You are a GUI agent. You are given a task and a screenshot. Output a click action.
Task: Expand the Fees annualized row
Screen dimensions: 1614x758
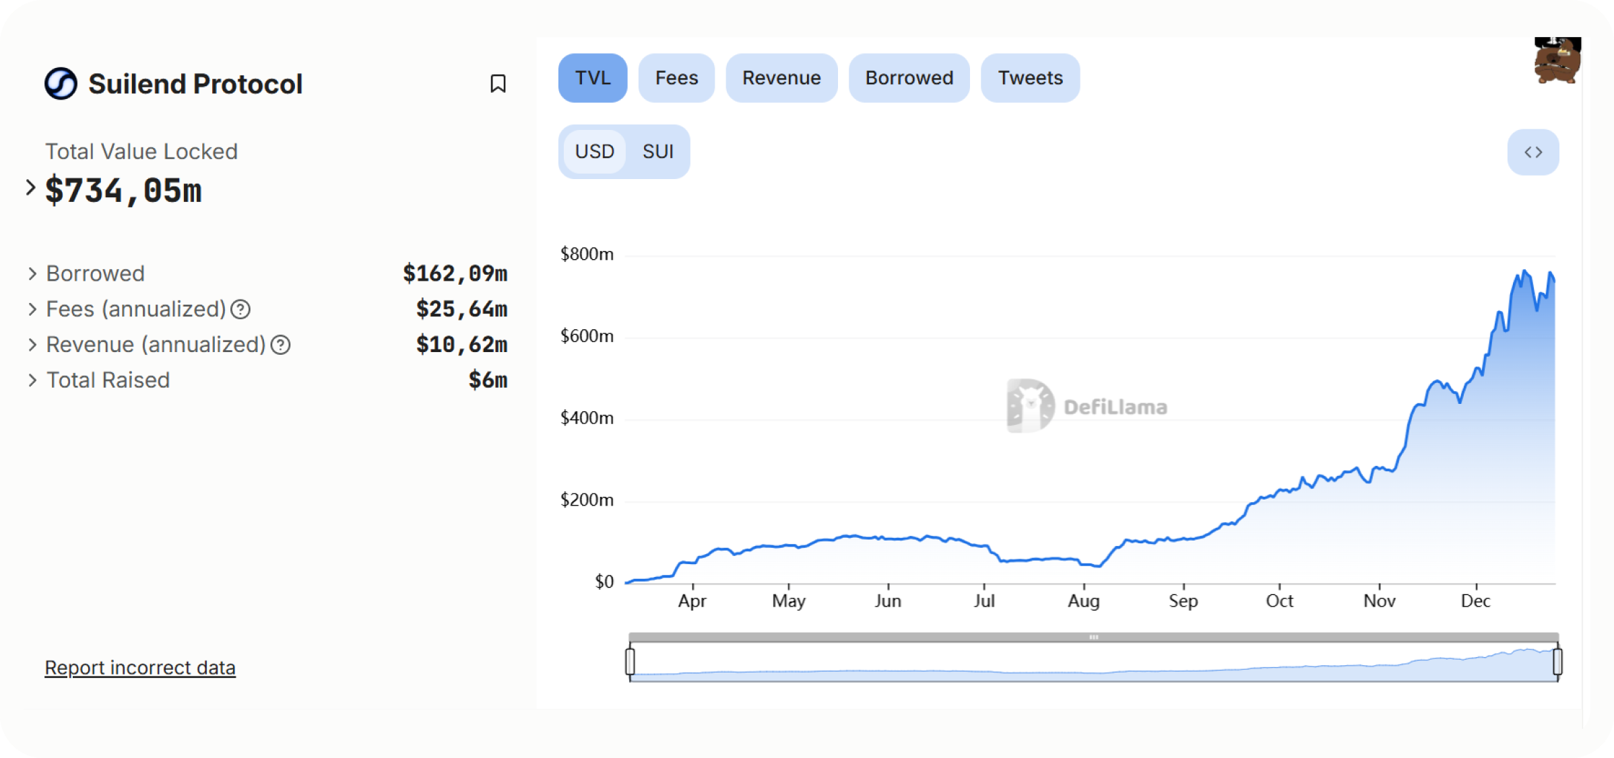pos(32,310)
